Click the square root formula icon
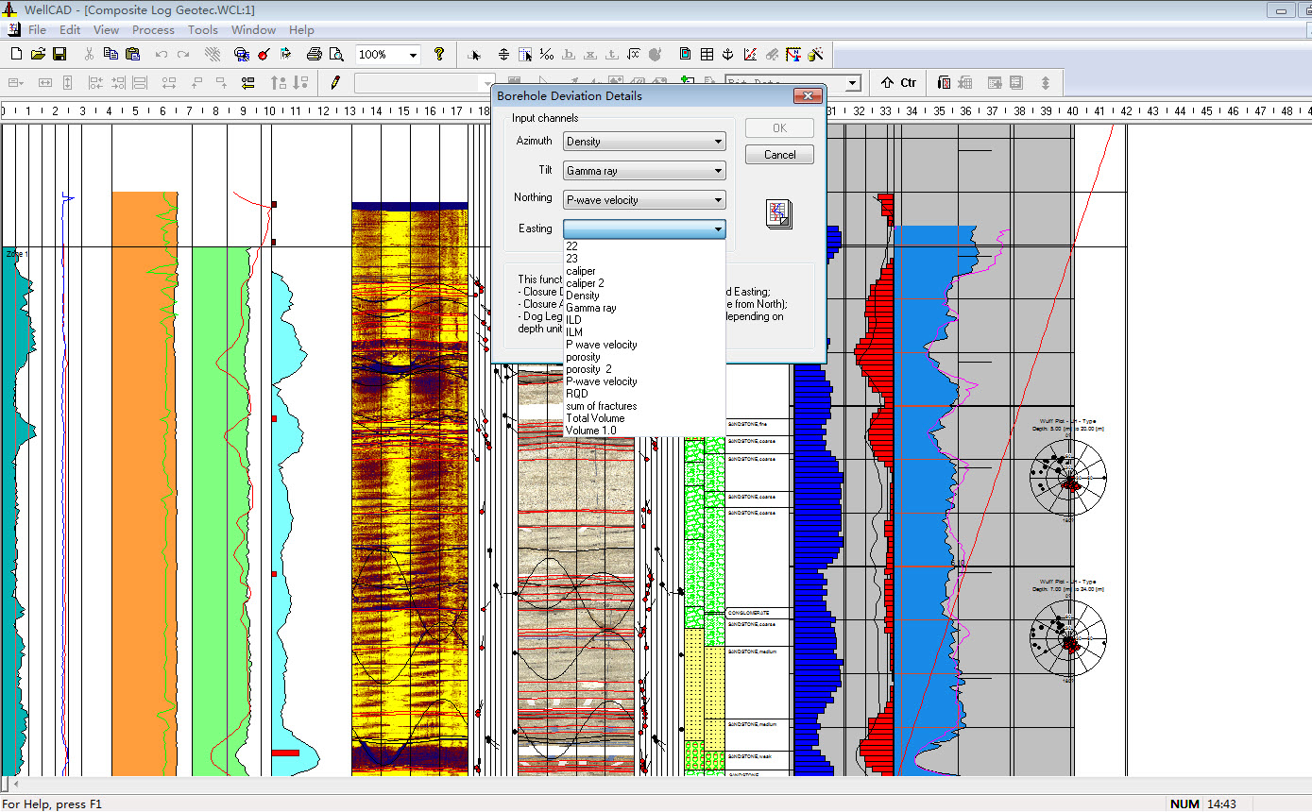The height and width of the screenshot is (812, 1312). [634, 54]
